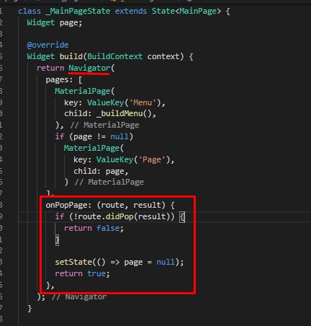This screenshot has height=326, width=311.
Task: Click the 'onPopPage' parameter name
Action: [66, 205]
